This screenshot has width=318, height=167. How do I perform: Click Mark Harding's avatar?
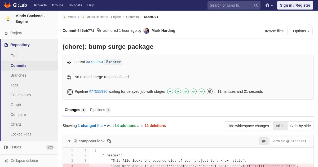point(146,31)
